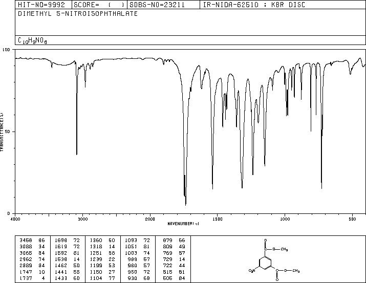Click the HIT-NO=9992 header field
Image resolution: width=366 pixels, height=283 pixels.
tap(41, 5)
